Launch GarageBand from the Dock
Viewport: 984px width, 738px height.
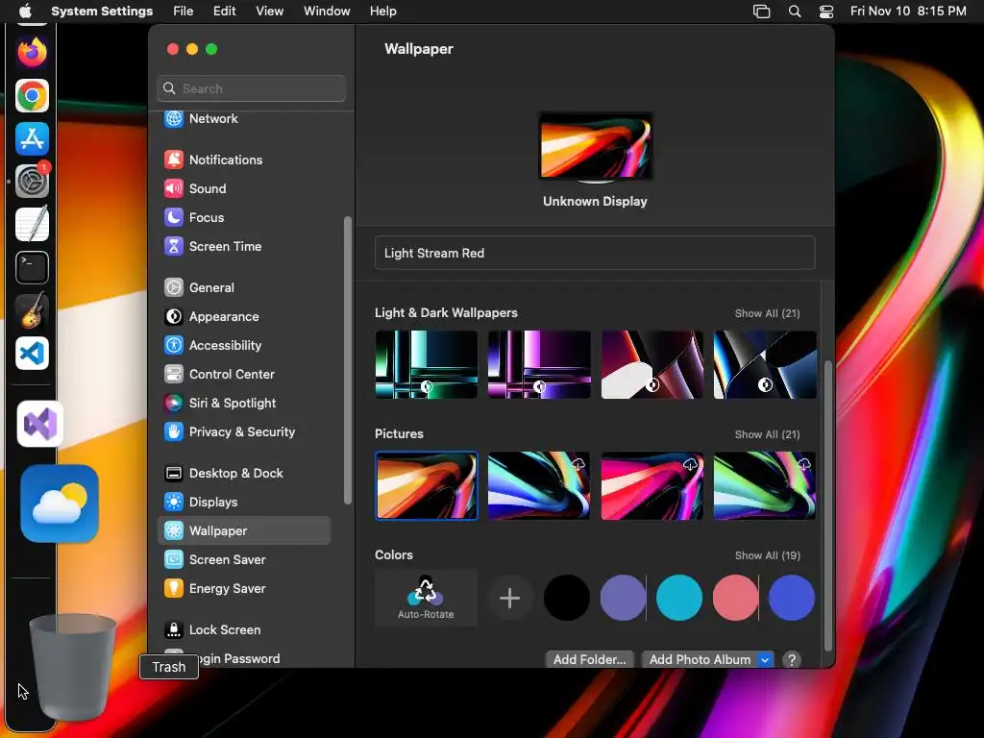[32, 310]
